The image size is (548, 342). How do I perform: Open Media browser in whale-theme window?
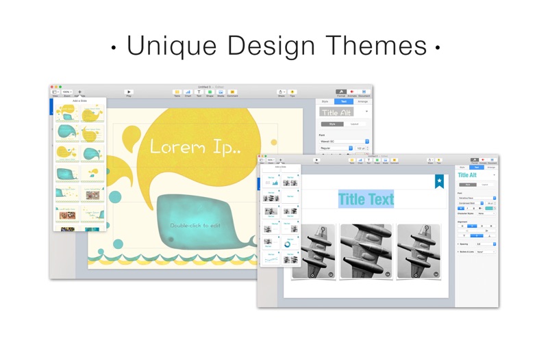point(221,92)
